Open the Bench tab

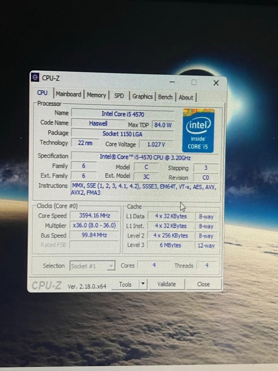click(x=165, y=97)
